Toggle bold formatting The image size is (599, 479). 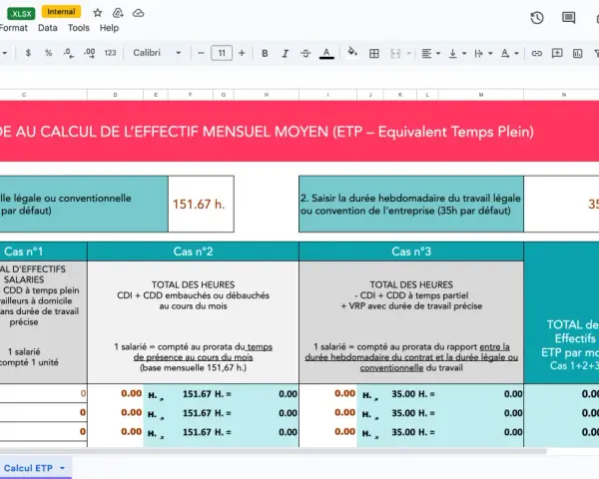point(265,53)
